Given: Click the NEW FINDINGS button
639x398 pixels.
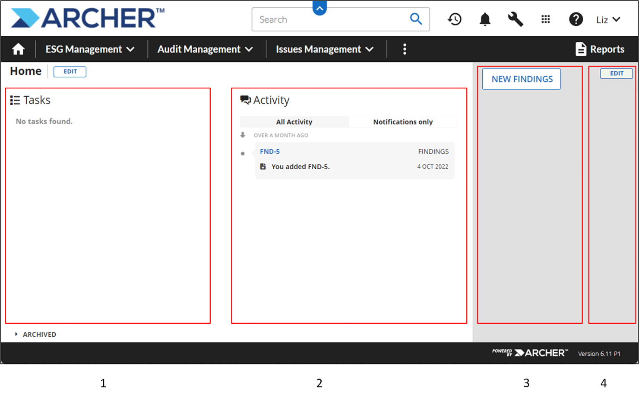Looking at the screenshot, I should [521, 79].
